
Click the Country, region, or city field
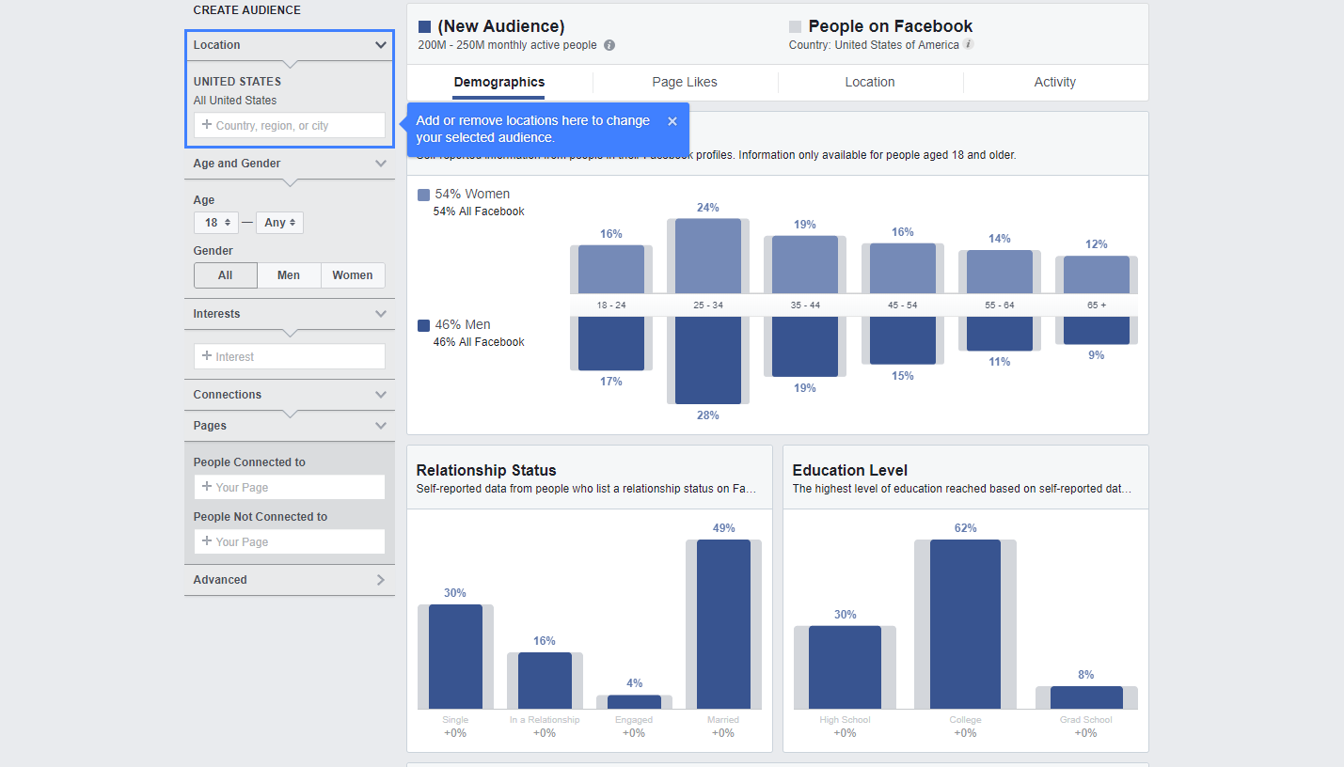(x=290, y=126)
